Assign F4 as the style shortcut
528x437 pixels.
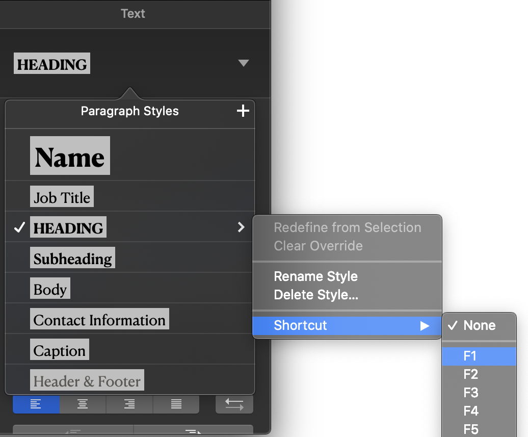479,411
